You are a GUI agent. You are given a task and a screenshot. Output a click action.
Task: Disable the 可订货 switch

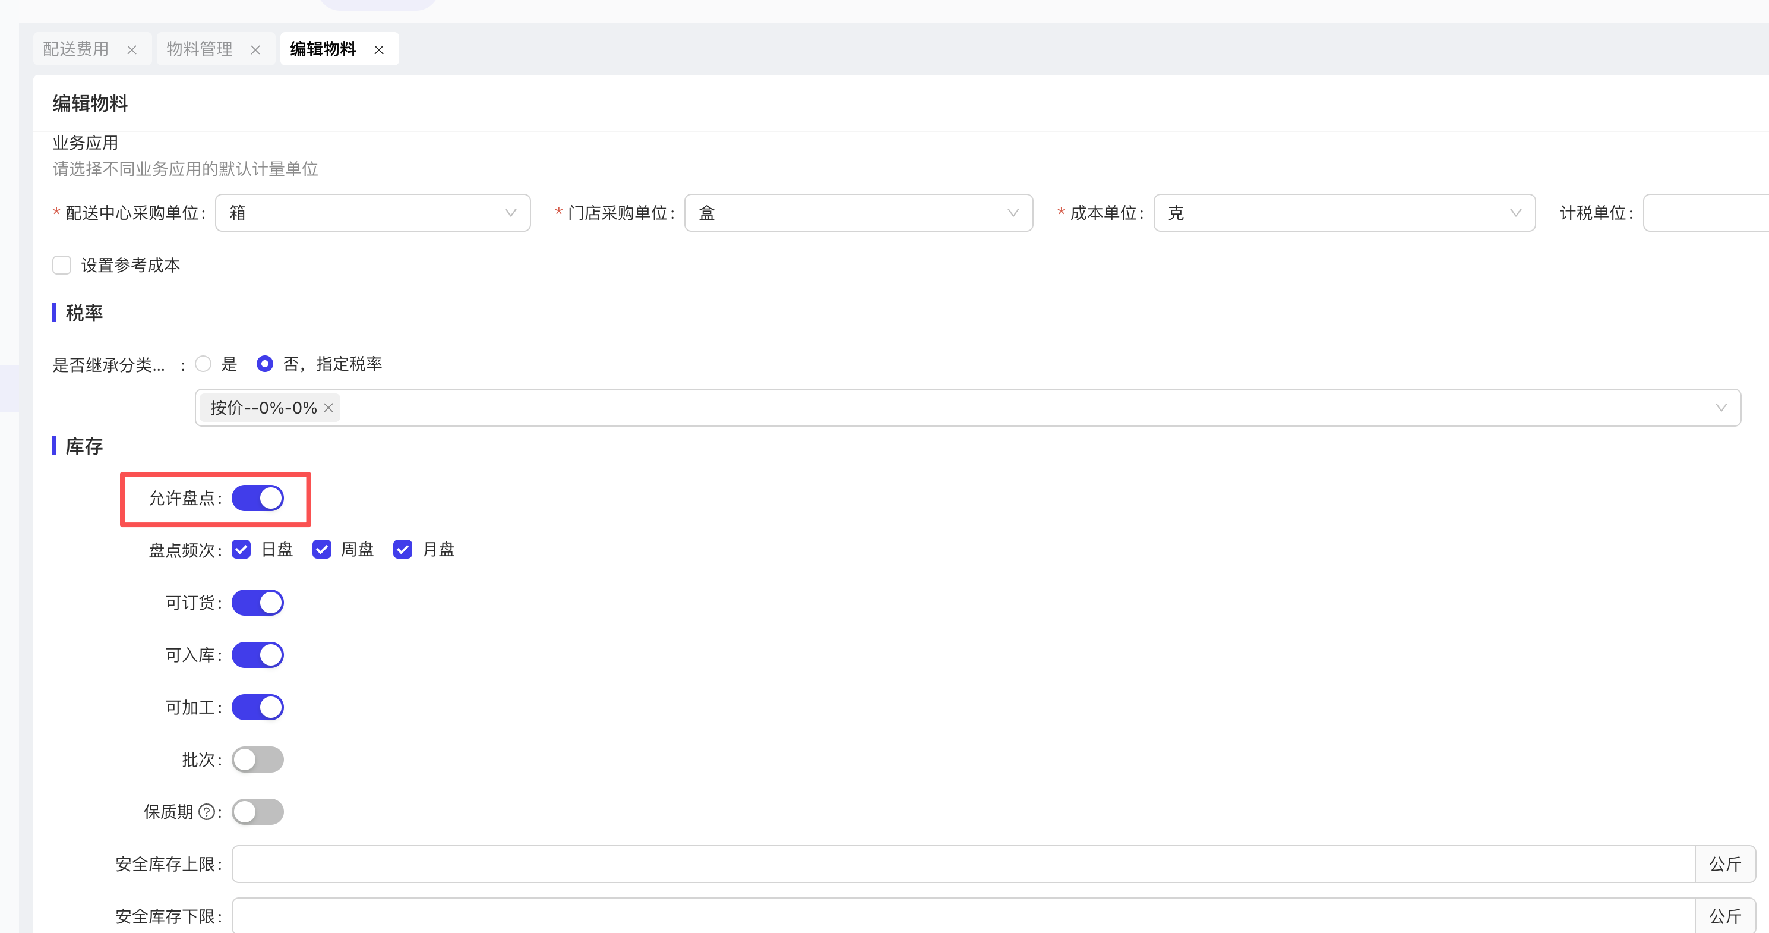[x=258, y=603]
